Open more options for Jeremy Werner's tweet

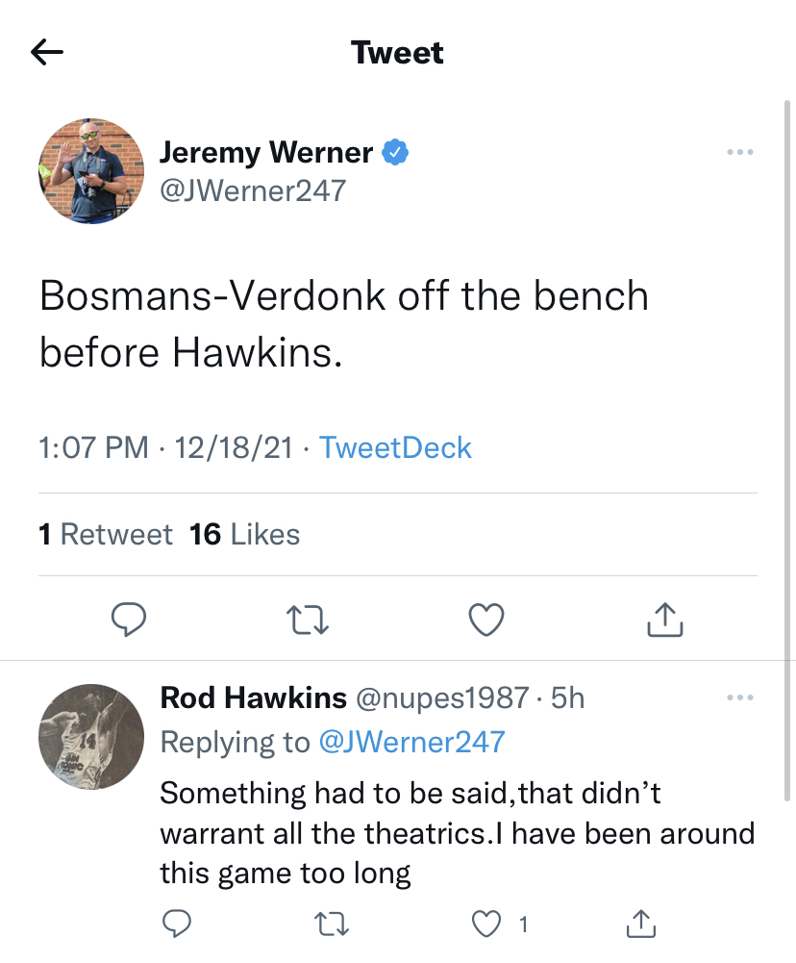point(739,153)
